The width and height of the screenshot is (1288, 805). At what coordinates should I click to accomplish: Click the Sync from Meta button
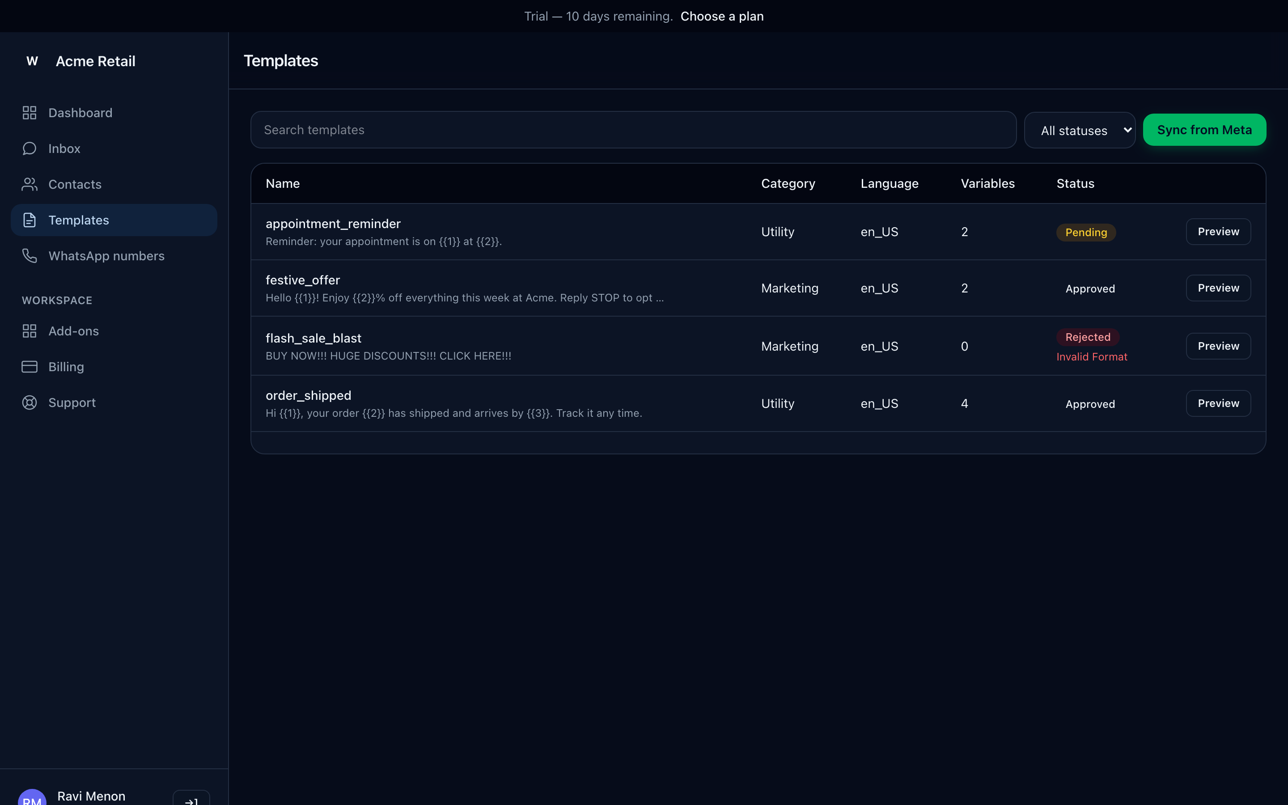(x=1204, y=130)
